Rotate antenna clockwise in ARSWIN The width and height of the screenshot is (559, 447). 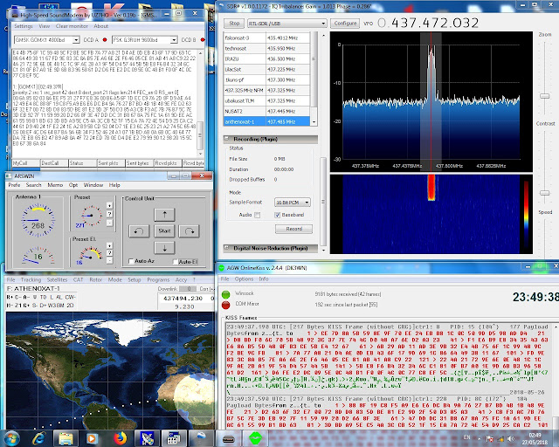coord(189,231)
